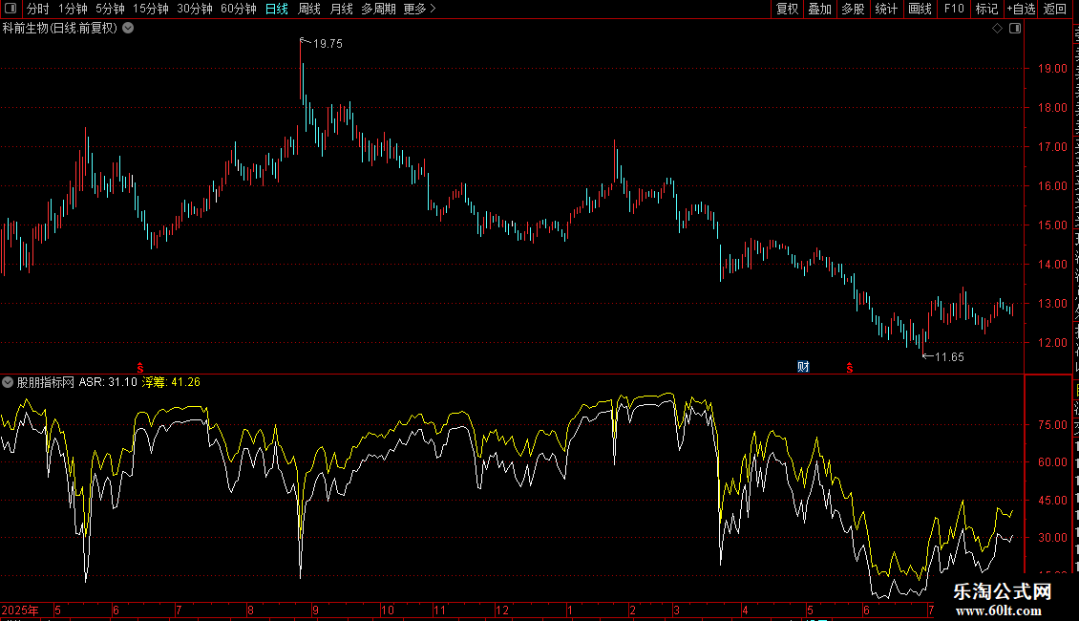The image size is (1079, 621).
Task: Click the 19.00 price axis label
Action: point(1053,68)
